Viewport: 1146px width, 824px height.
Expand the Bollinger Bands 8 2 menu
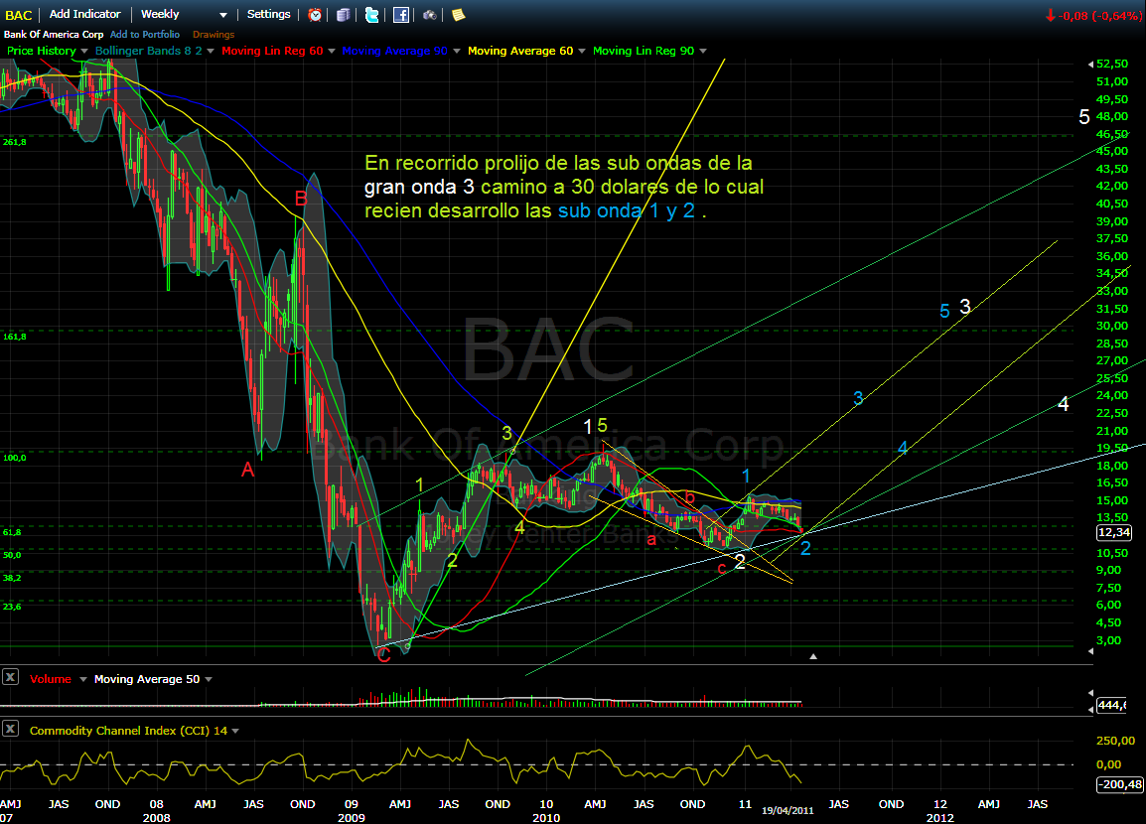[x=211, y=52]
